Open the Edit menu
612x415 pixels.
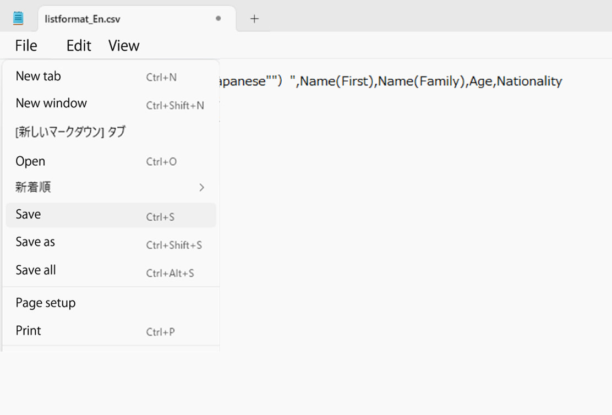pyautogui.click(x=78, y=46)
